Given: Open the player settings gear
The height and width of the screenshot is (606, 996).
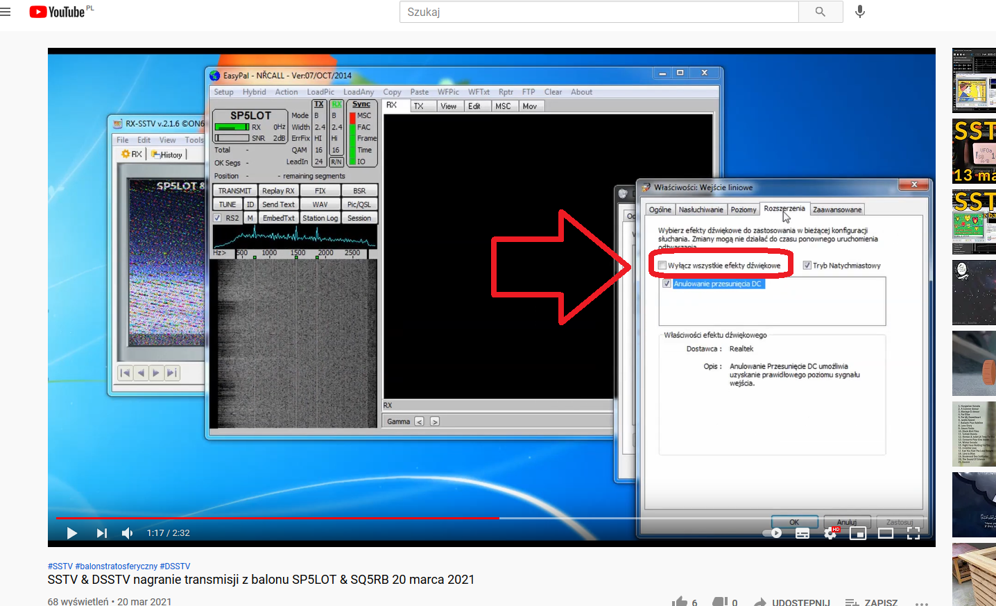Looking at the screenshot, I should [x=830, y=533].
